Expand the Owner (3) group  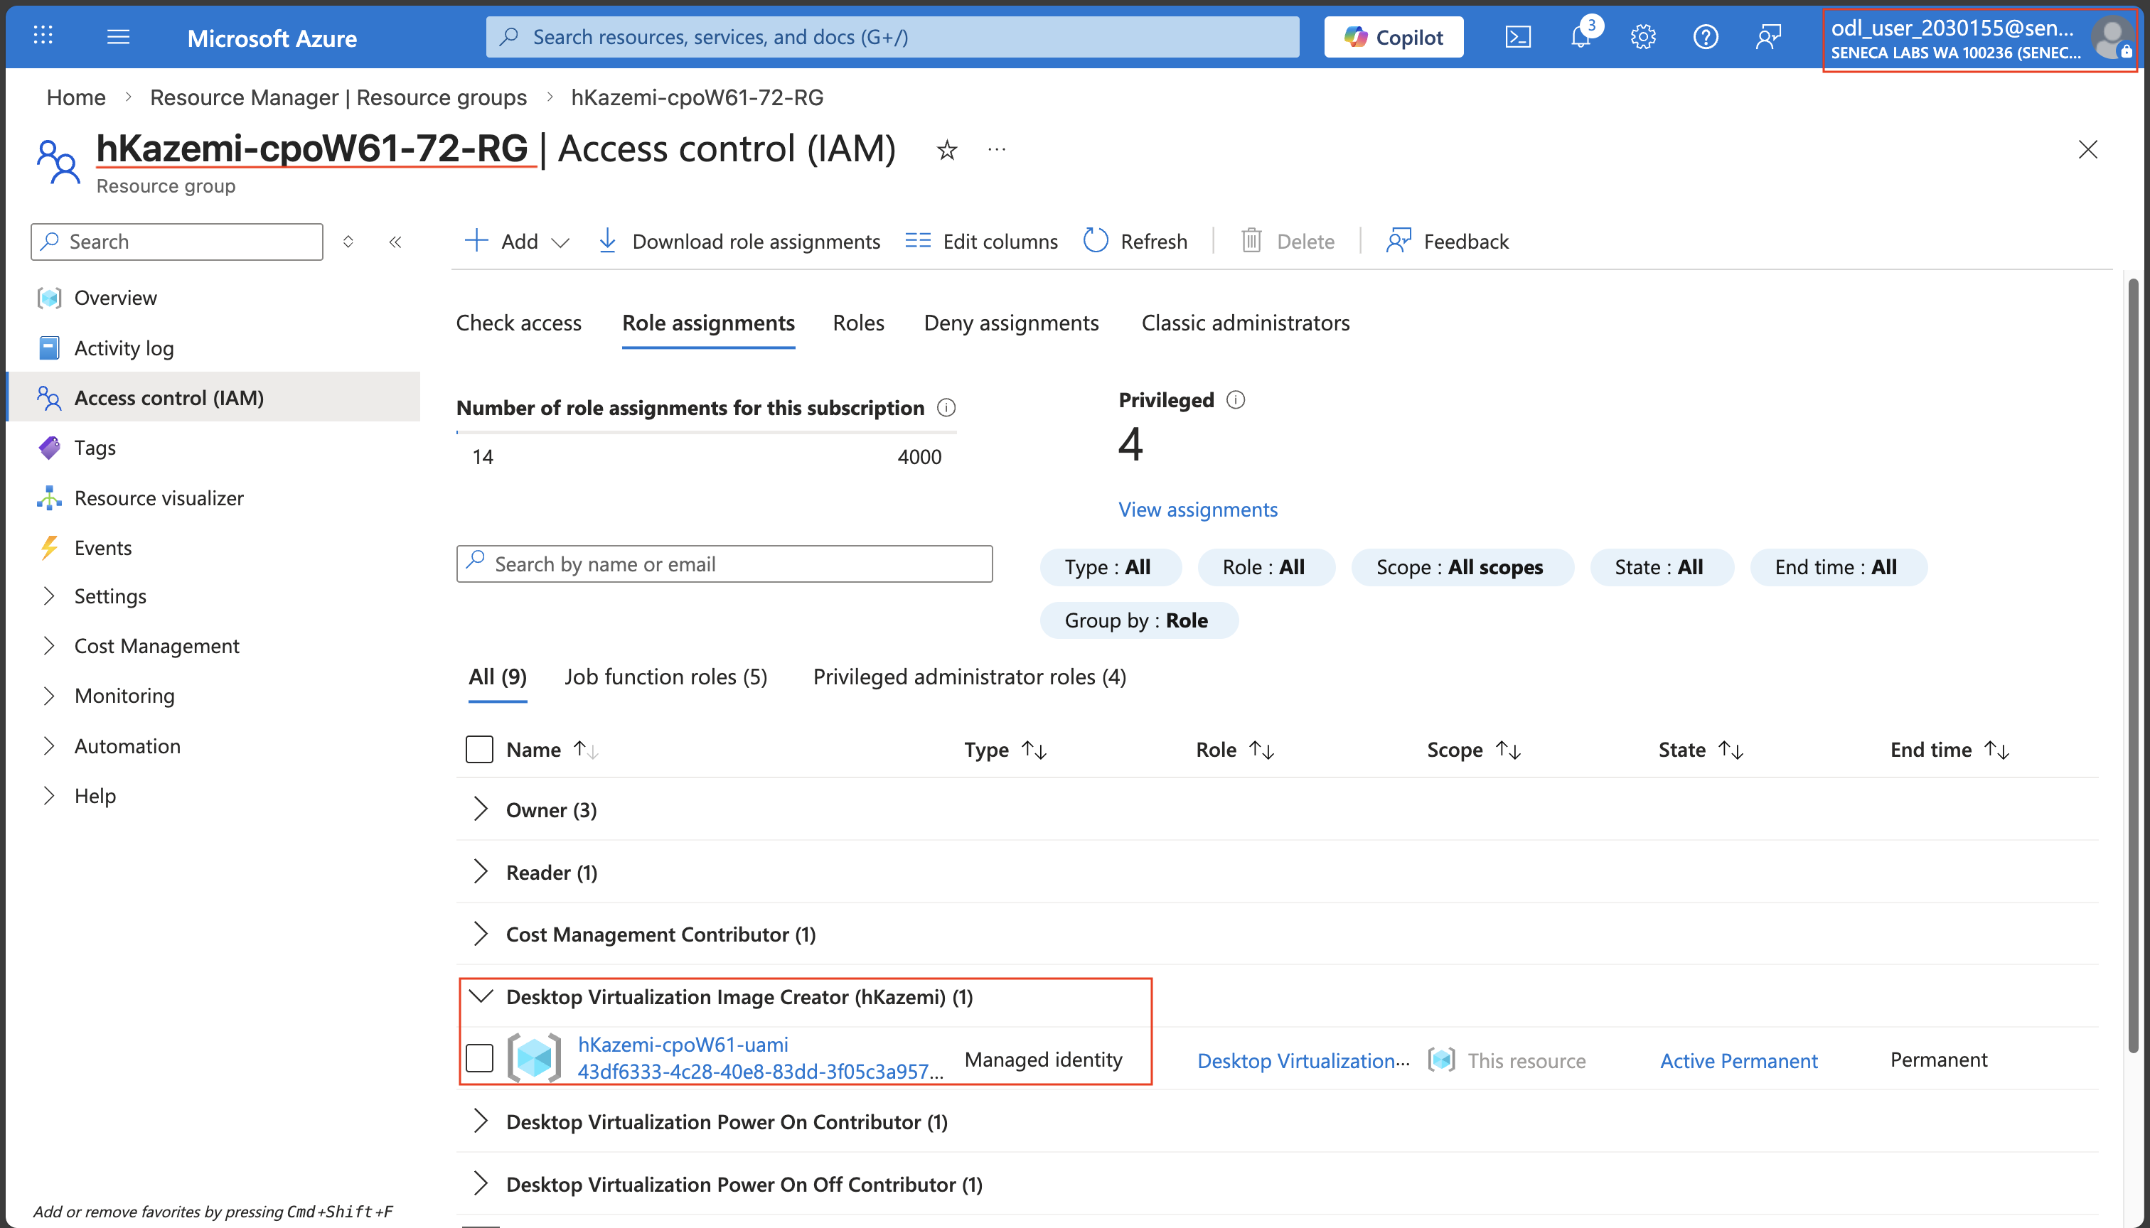(x=480, y=809)
